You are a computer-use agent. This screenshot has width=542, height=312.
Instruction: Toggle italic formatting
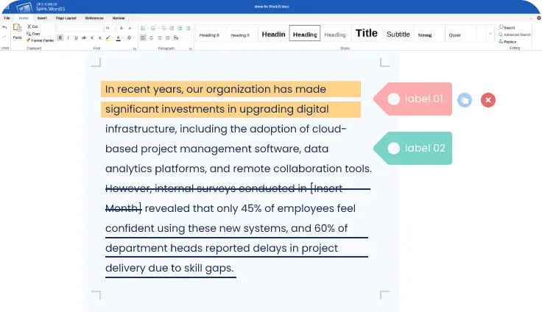pyautogui.click(x=68, y=38)
